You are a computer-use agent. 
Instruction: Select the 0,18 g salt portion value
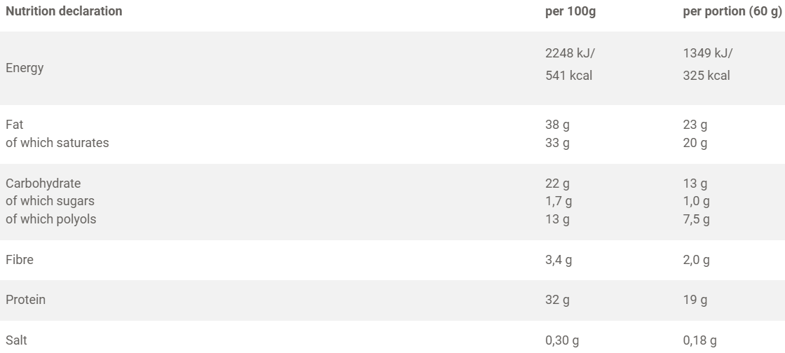pos(699,340)
